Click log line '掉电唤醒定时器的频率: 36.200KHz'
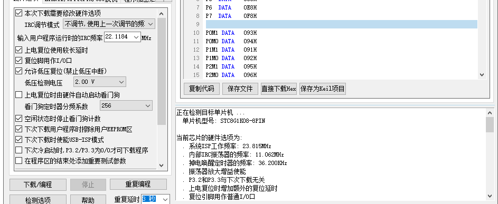 [x=238, y=163]
